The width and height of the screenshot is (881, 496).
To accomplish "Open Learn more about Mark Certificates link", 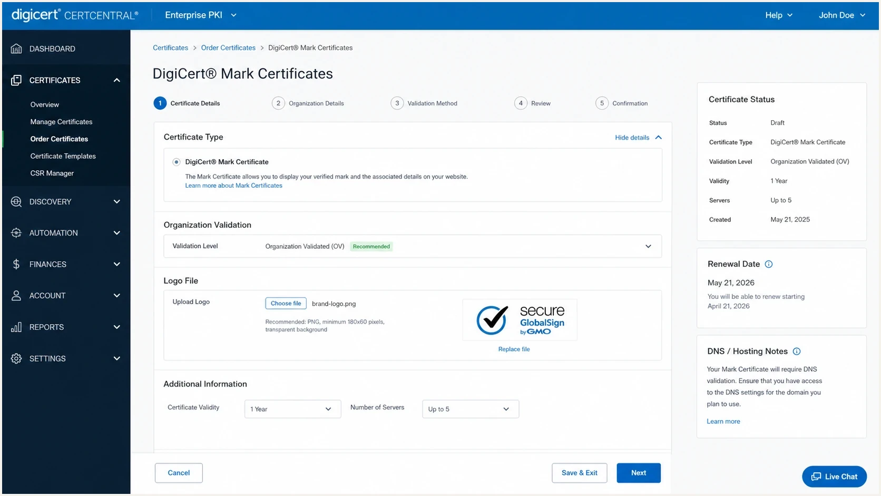I will [233, 186].
